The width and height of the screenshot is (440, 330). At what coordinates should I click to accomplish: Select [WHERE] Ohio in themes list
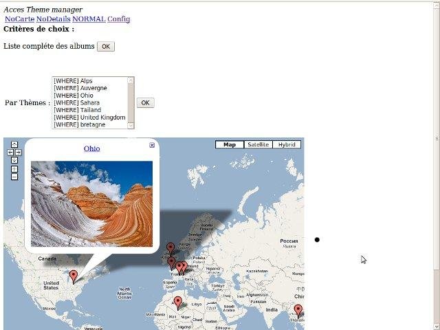[x=90, y=96]
